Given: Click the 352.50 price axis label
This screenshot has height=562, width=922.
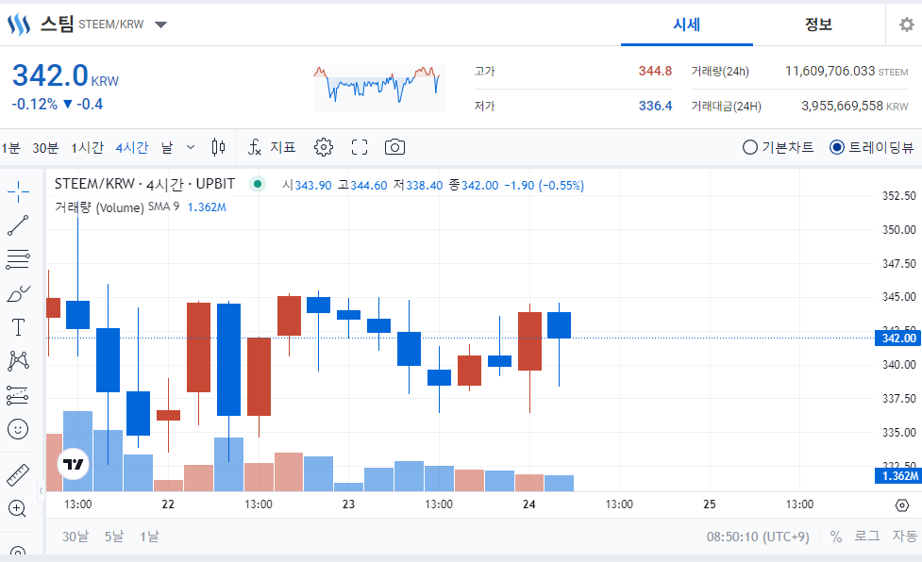Looking at the screenshot, I should (x=899, y=195).
